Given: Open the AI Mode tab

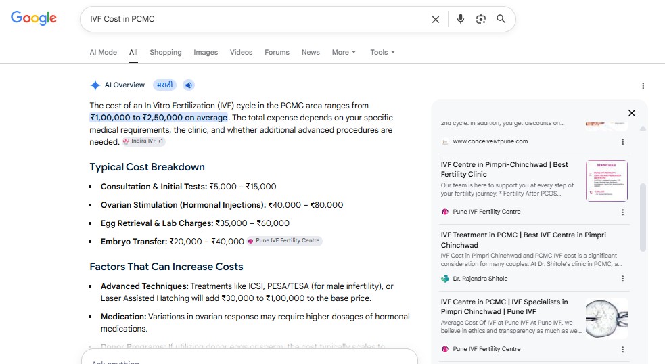Looking at the screenshot, I should click(103, 52).
